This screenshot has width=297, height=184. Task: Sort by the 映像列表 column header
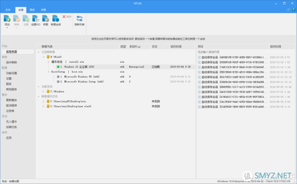47,46
